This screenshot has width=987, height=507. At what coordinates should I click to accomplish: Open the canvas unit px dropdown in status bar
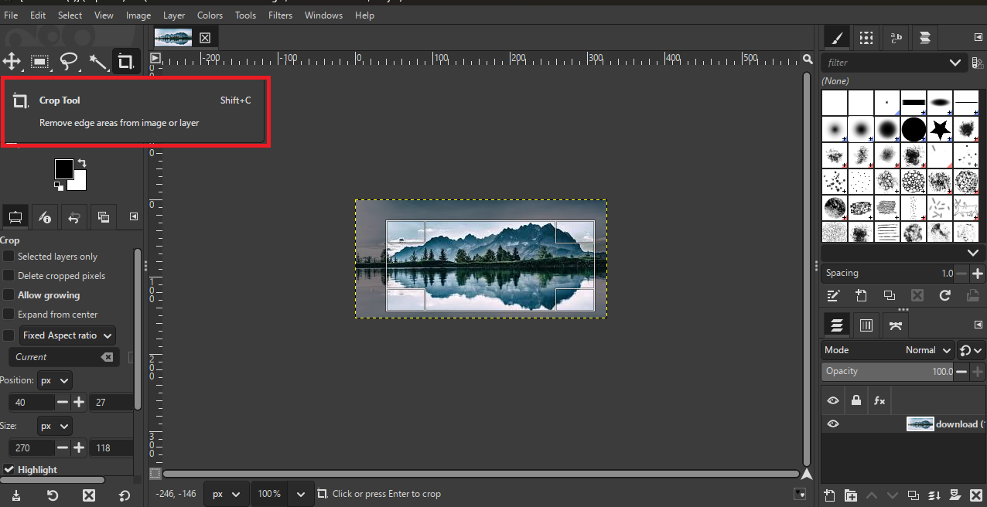226,493
